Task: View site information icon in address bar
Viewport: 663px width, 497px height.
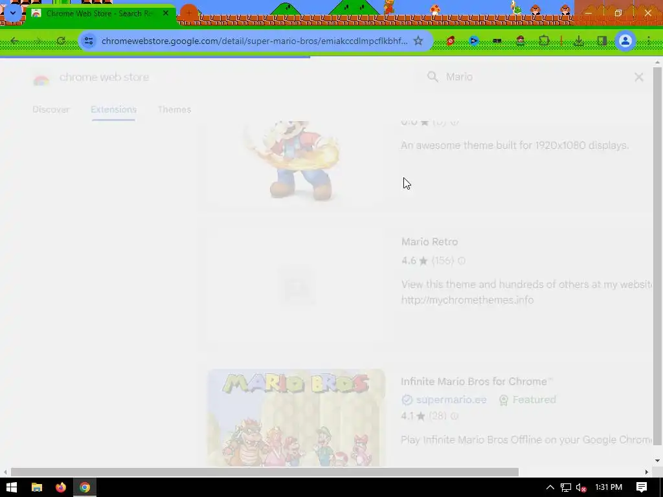Action: point(89,41)
